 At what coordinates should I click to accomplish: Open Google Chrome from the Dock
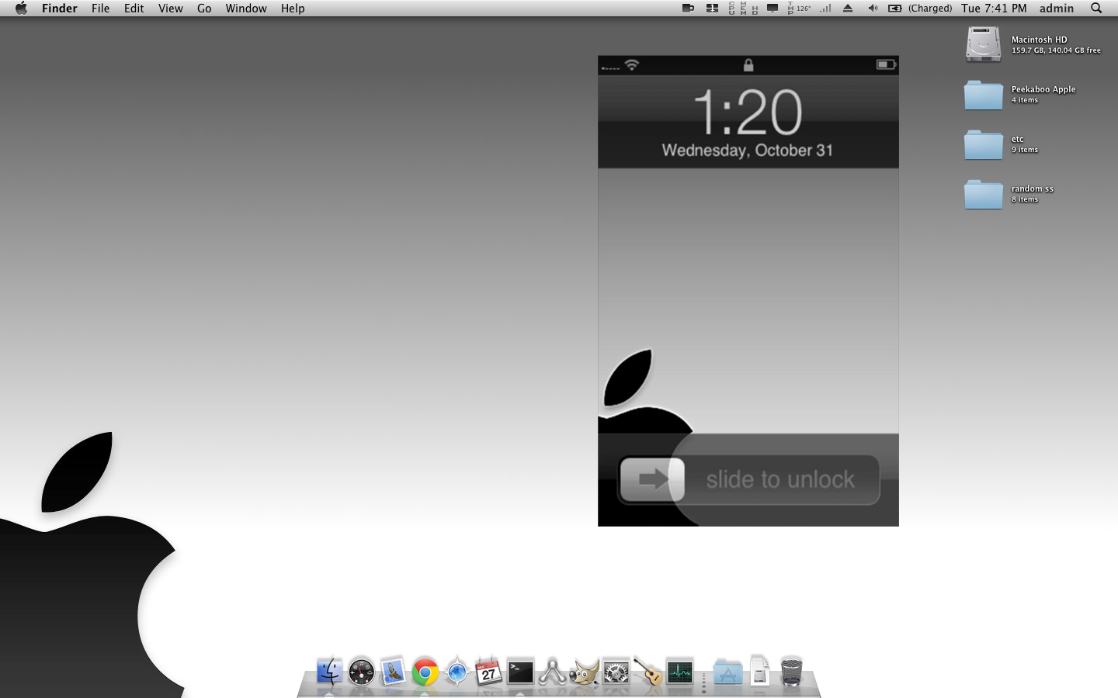pyautogui.click(x=425, y=672)
